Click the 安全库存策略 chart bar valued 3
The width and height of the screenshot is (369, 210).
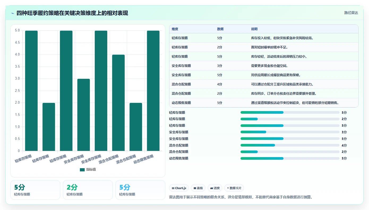coord(84,115)
